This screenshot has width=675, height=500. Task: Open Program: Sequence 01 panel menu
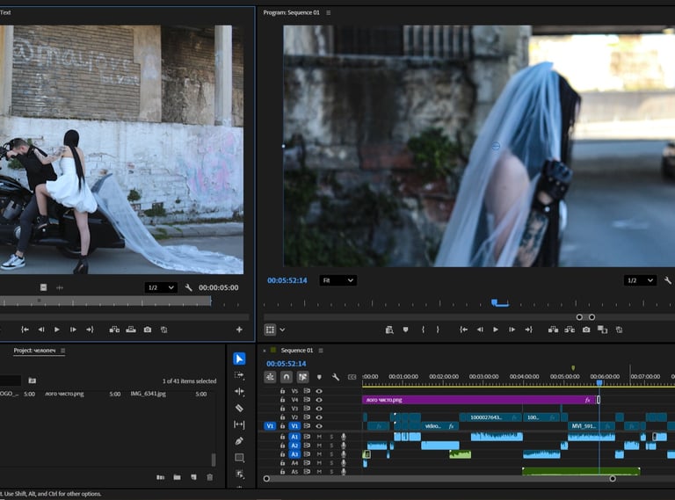pyautogui.click(x=329, y=13)
